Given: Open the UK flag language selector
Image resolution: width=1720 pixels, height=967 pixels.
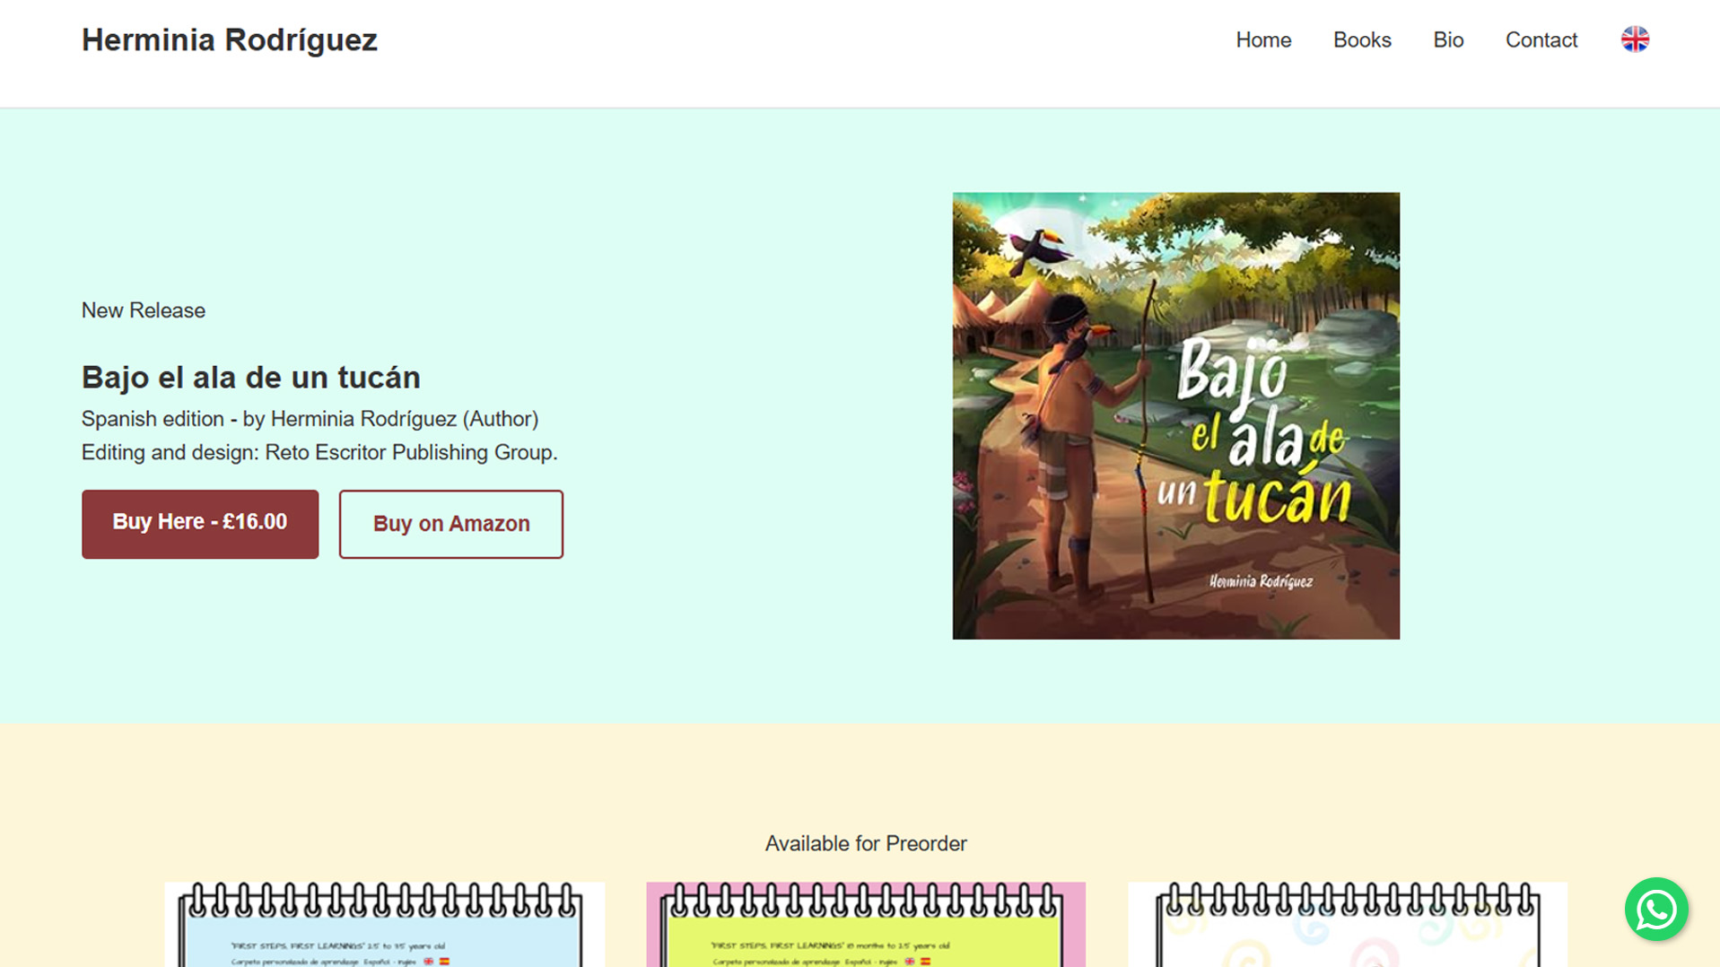Looking at the screenshot, I should 1635,39.
